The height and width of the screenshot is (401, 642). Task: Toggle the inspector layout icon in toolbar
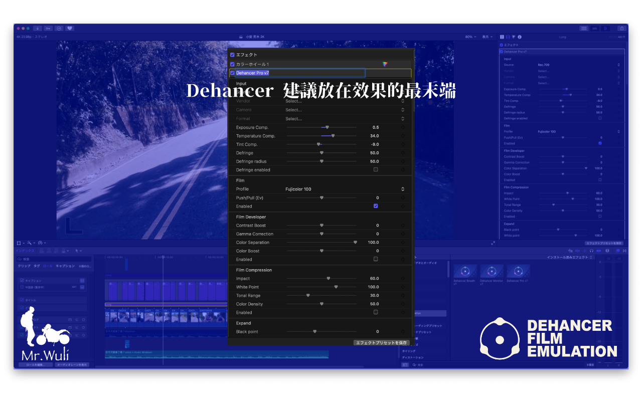(606, 29)
